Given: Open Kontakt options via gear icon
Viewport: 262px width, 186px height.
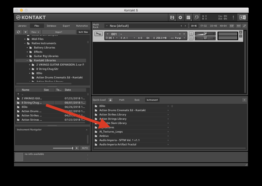Looking at the screenshot, I should [180, 18].
